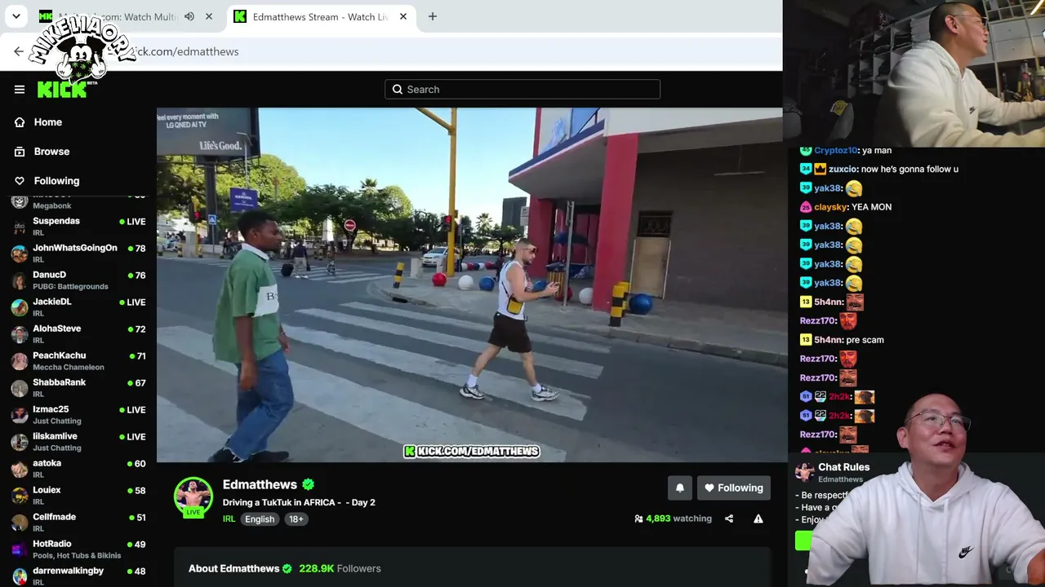Click the Chat Rules header
This screenshot has width=1045, height=587.
point(843,467)
